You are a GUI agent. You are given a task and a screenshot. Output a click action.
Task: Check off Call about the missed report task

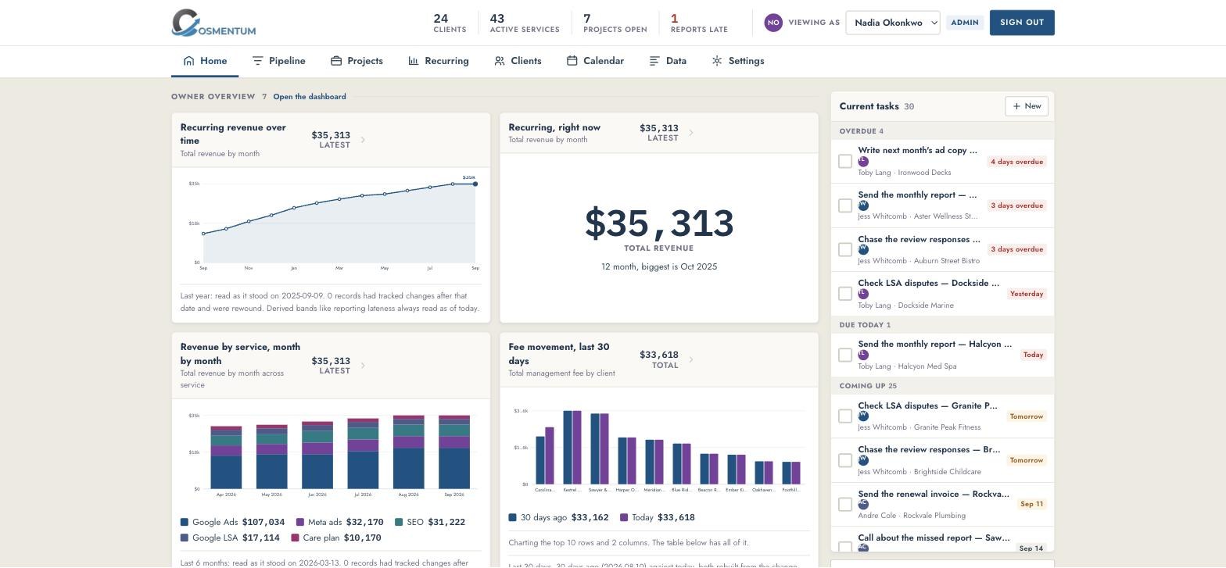click(x=845, y=548)
